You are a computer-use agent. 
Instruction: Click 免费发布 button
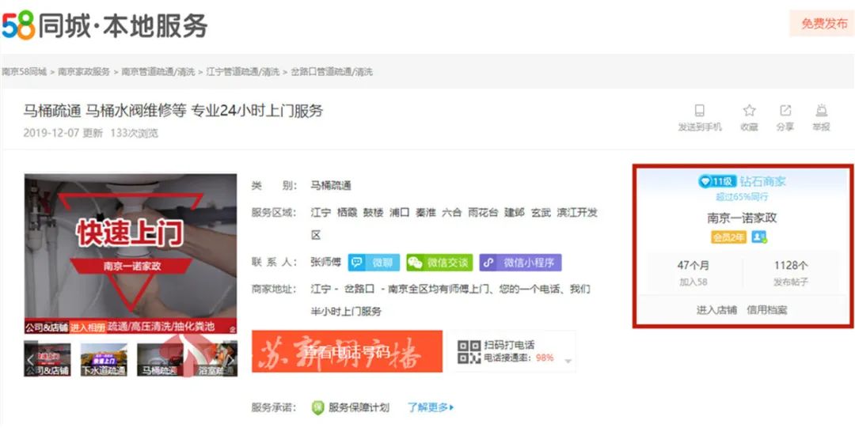pos(823,24)
